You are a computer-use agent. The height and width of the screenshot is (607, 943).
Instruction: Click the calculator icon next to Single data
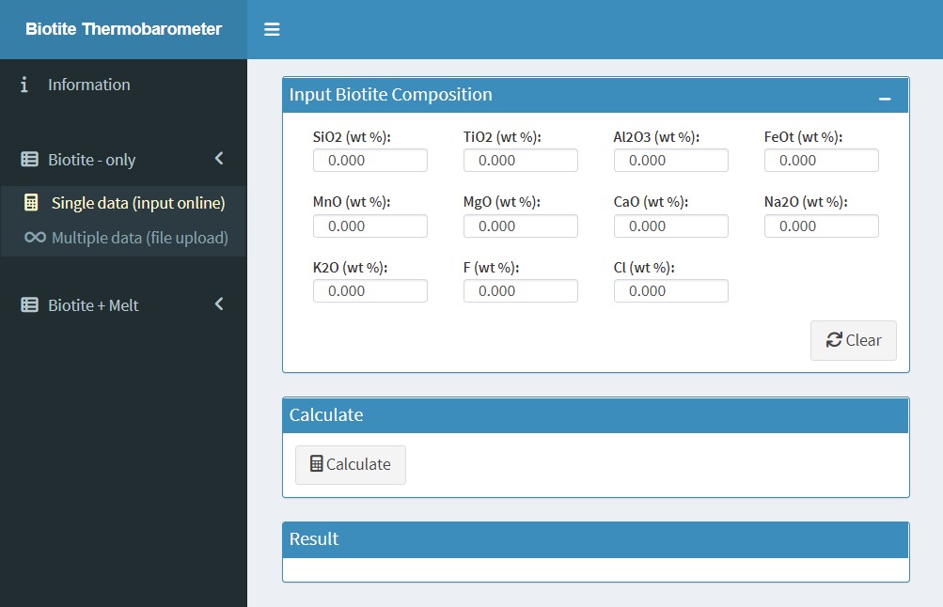click(32, 203)
